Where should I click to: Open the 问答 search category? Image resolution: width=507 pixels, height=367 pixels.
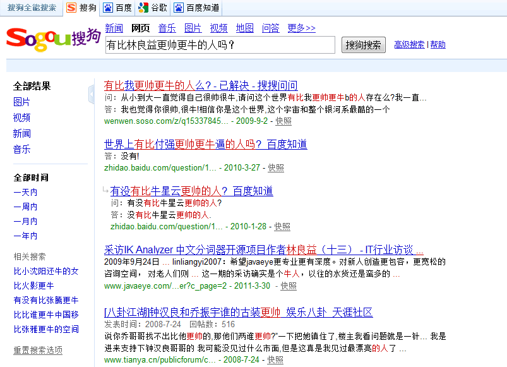[271, 28]
